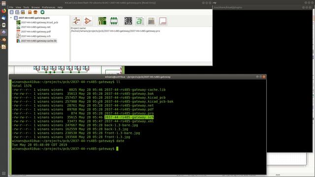This screenshot has width=315, height=177.
Task: Click front-1.3-bare.jpg in terminal listing
Action: click(122, 133)
